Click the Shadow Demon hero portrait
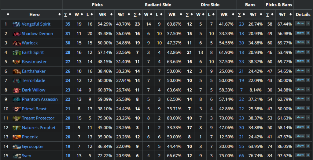This screenshot has height=160, width=313. 17,34
